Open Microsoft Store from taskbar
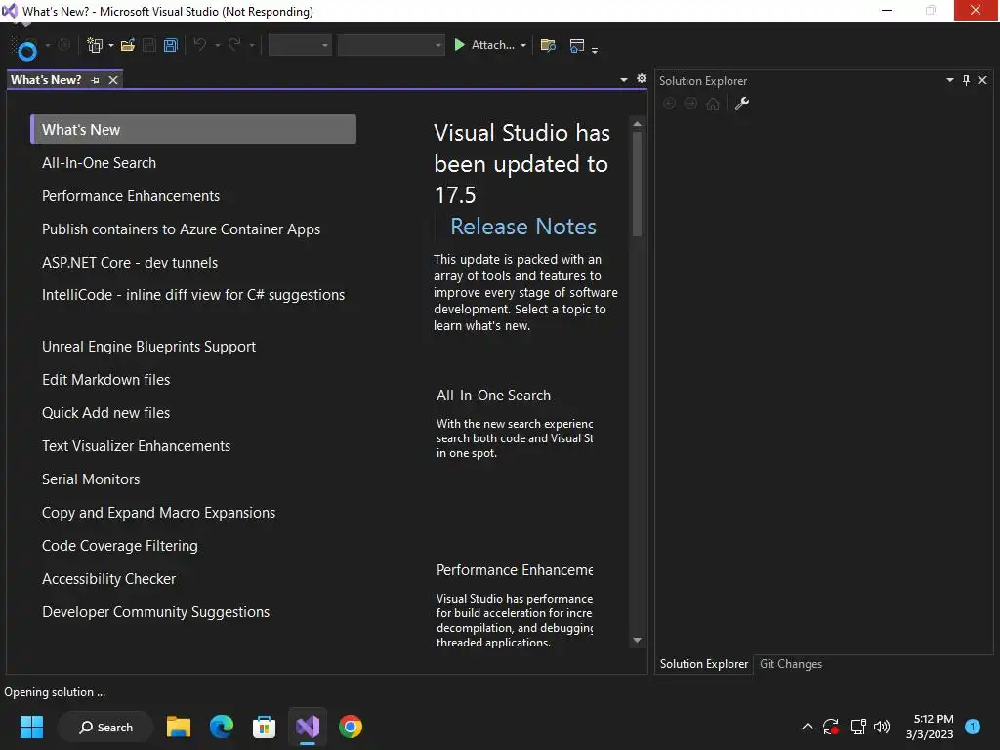The width and height of the screenshot is (1000, 750). click(264, 727)
